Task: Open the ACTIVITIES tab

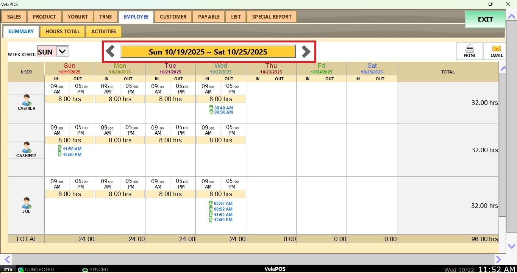Action: 103,31
